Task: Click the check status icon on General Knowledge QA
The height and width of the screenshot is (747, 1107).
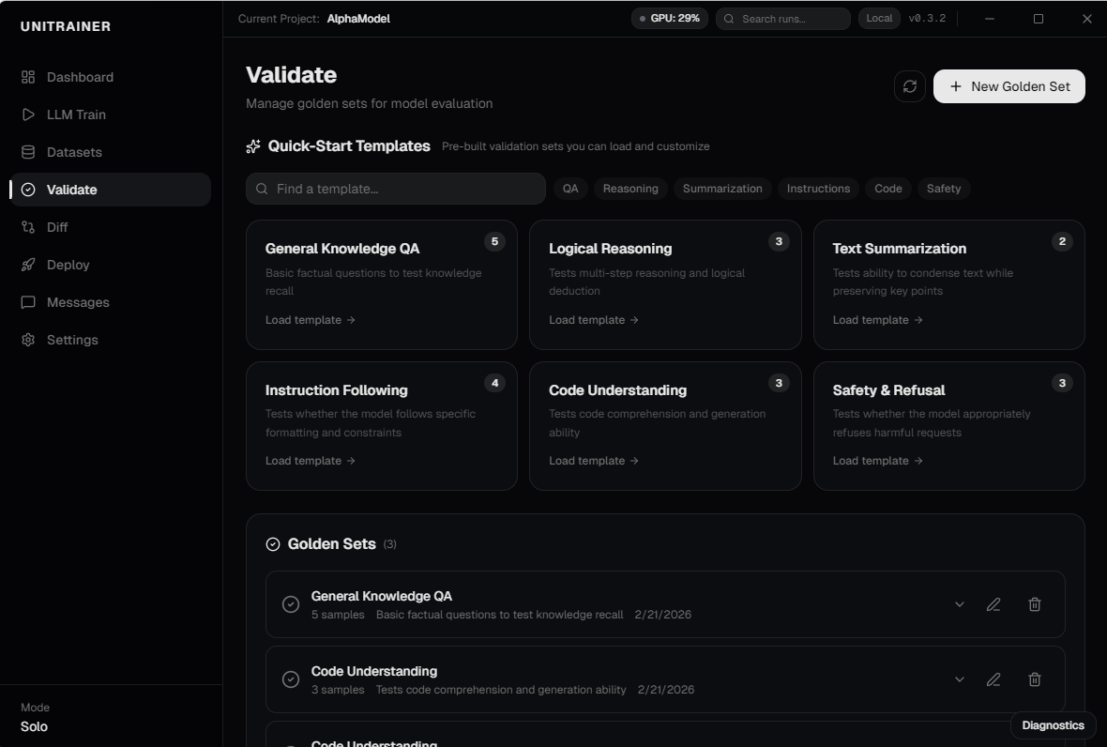Action: (x=291, y=604)
